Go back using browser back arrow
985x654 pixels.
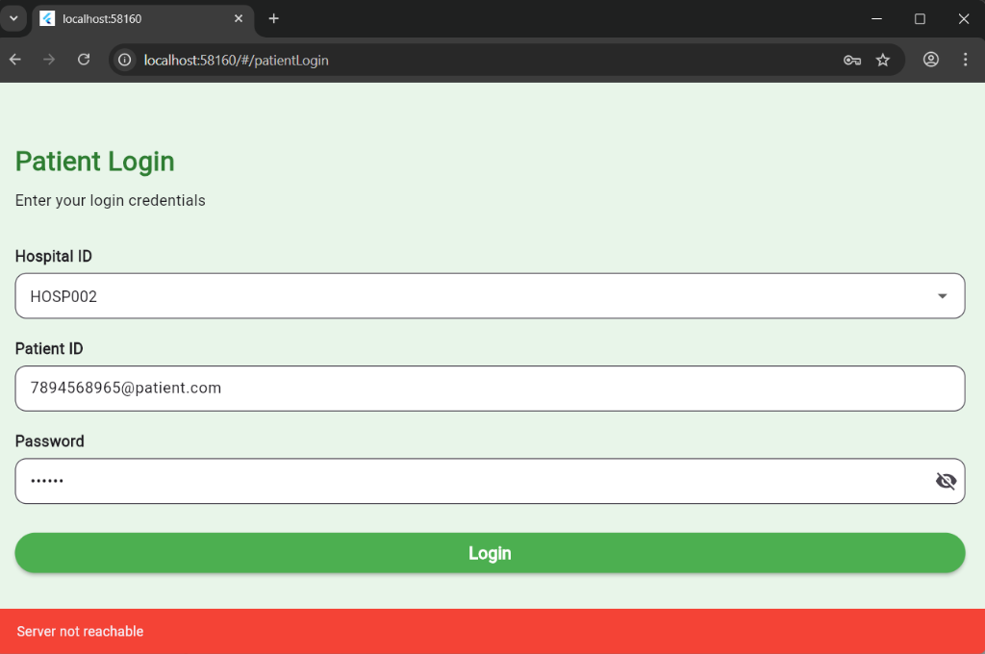15,60
